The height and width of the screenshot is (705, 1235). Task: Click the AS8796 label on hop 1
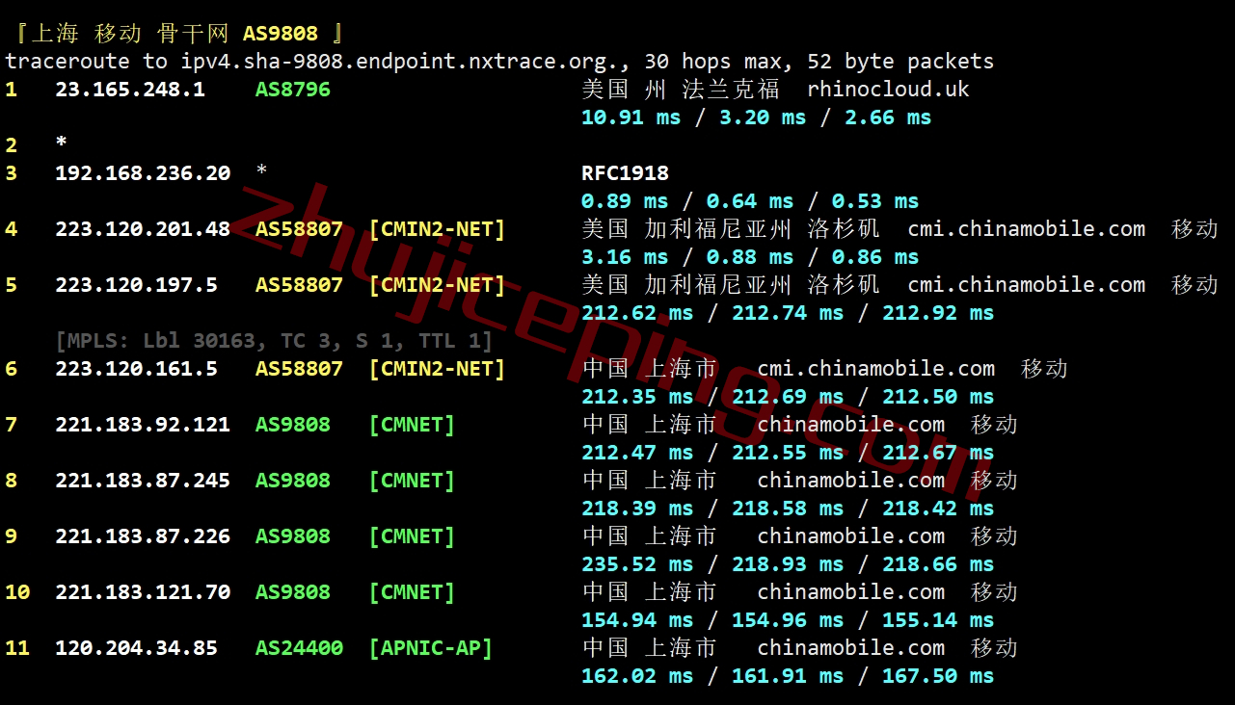(x=293, y=90)
